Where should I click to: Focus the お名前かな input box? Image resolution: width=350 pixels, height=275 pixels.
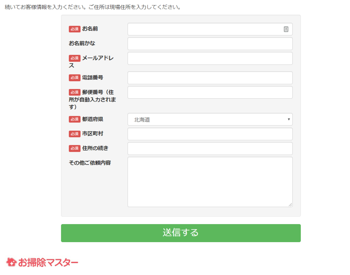point(210,44)
